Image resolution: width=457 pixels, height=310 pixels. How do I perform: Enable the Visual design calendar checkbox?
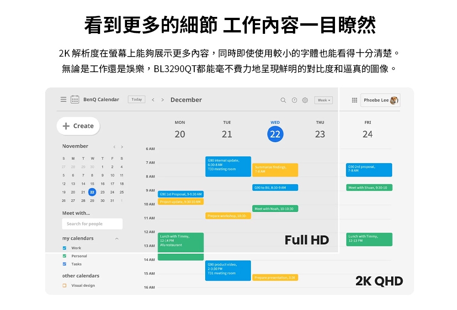point(64,286)
